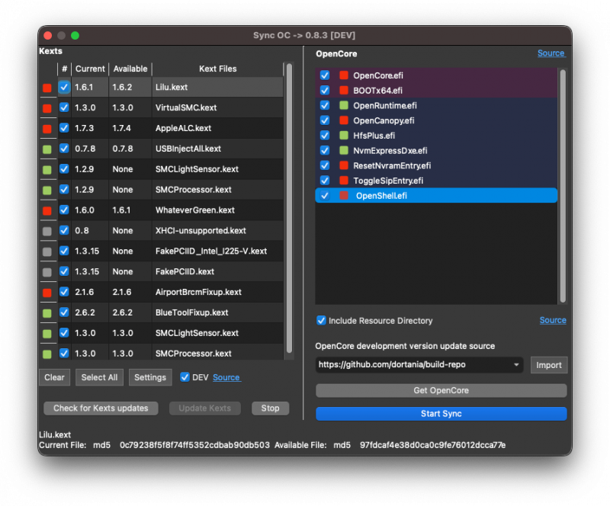This screenshot has height=506, width=610.
Task: Sort by the Available column header
Action: tap(130, 69)
